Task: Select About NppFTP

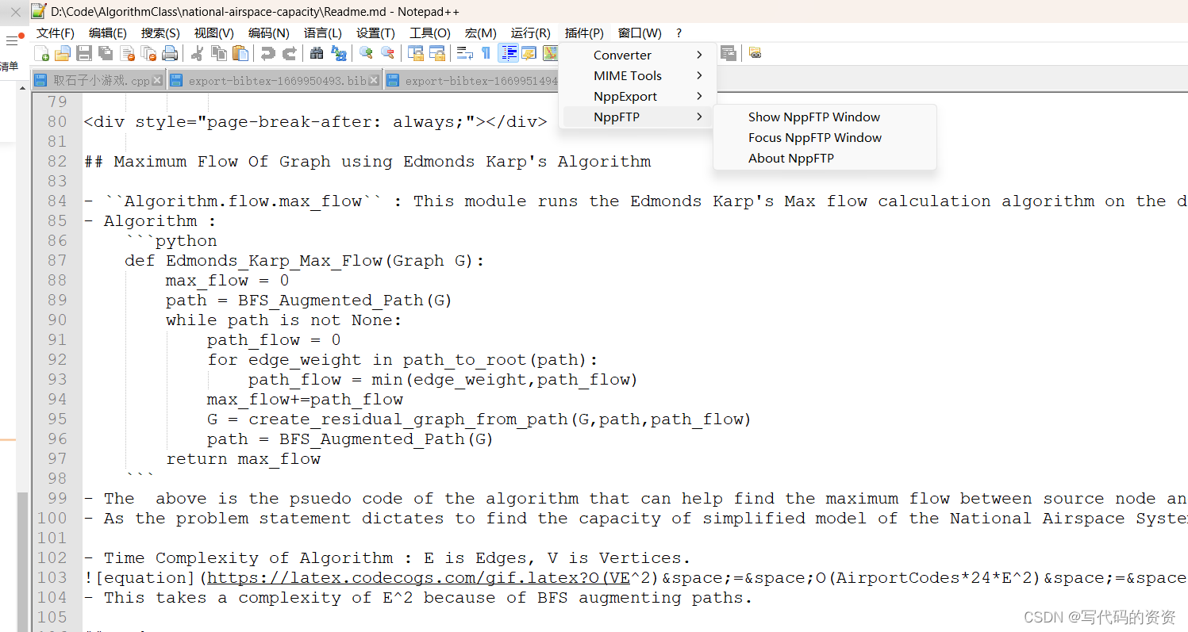Action: [825, 158]
